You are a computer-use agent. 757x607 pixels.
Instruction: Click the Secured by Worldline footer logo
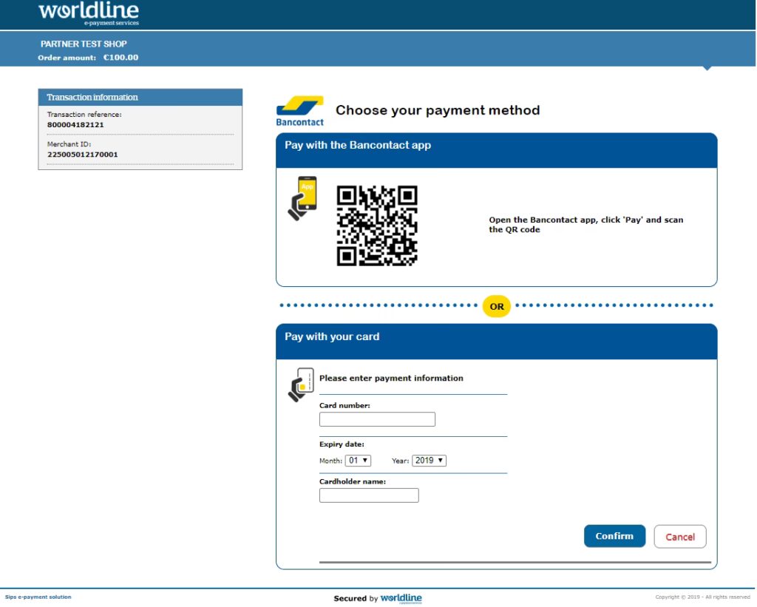point(401,598)
